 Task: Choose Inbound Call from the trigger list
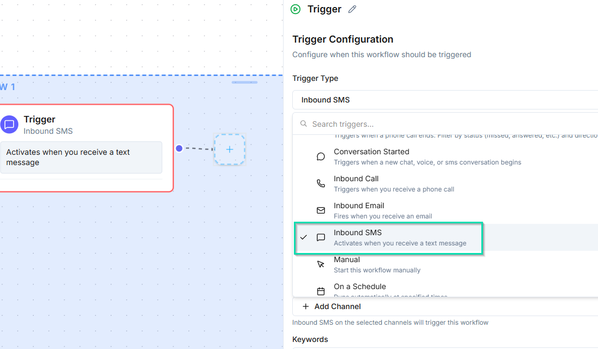tap(445, 183)
